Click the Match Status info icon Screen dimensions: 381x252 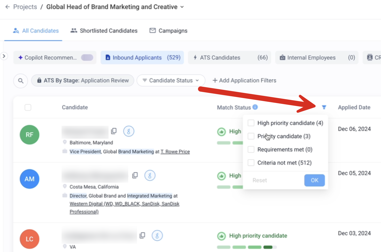(x=255, y=107)
